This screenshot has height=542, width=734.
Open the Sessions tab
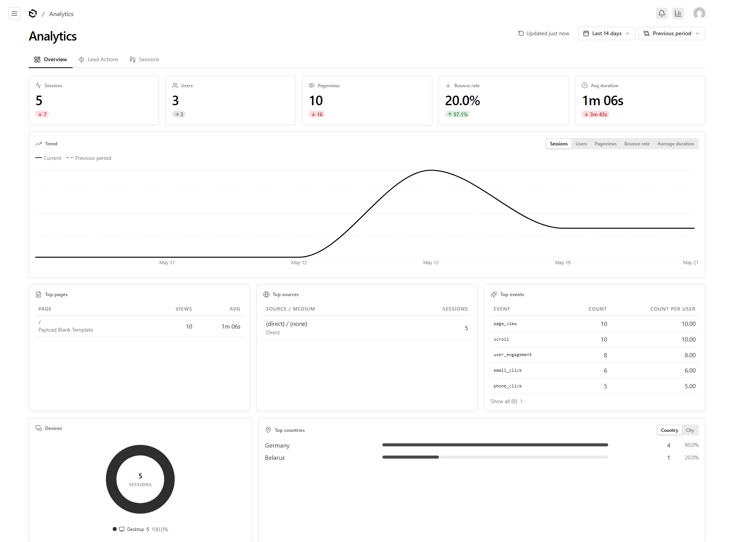(x=144, y=60)
